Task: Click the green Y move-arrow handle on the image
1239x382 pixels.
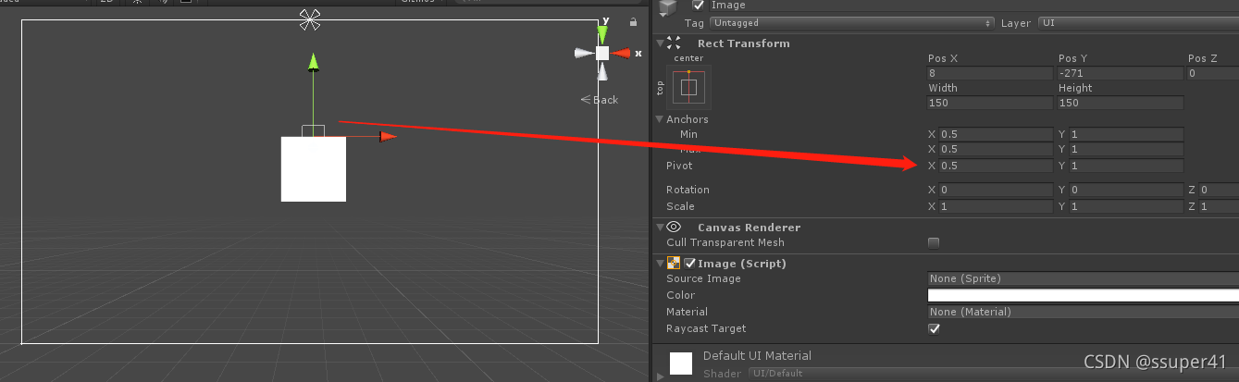Action: [x=313, y=62]
